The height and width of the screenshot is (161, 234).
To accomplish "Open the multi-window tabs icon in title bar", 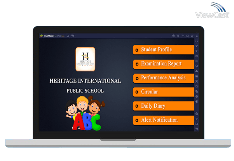I will [73, 36].
